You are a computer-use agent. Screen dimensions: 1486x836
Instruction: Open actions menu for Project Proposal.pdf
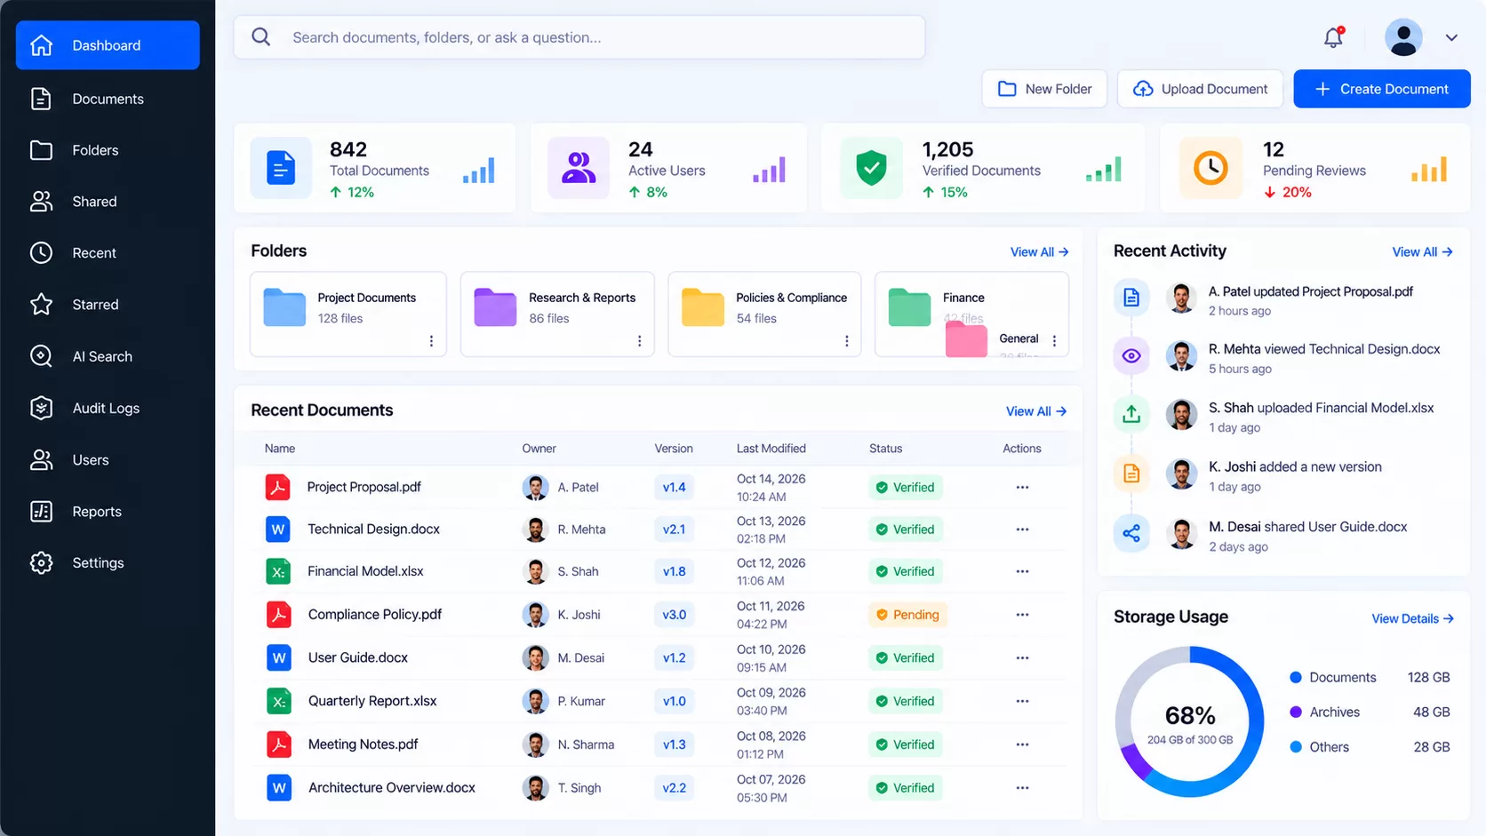point(1022,487)
